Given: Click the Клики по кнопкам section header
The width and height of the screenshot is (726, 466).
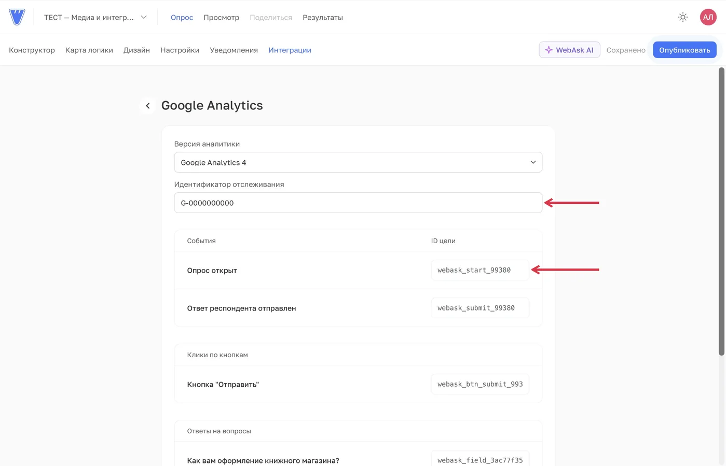Looking at the screenshot, I should (217, 355).
